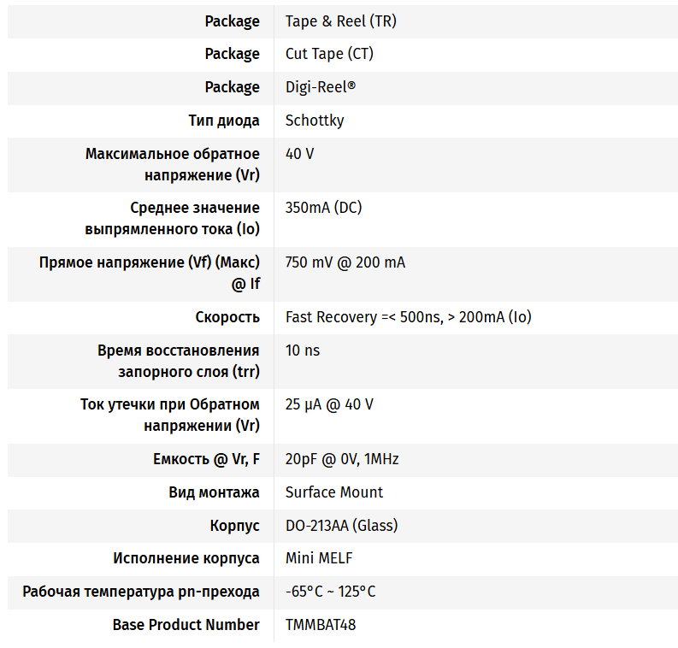Screen dimensions: 678x648
Task: Select the Surface Mount value
Action: point(334,492)
